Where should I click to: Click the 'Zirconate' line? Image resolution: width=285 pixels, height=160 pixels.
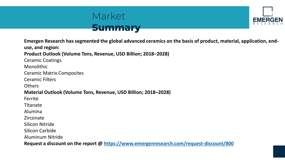pyautogui.click(x=34, y=118)
